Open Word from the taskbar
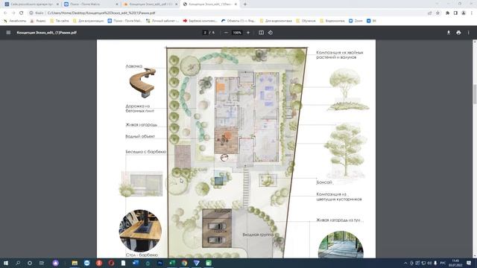 pyautogui.click(x=136, y=263)
